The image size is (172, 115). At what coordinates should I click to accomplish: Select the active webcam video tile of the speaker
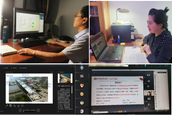(x=149, y=93)
